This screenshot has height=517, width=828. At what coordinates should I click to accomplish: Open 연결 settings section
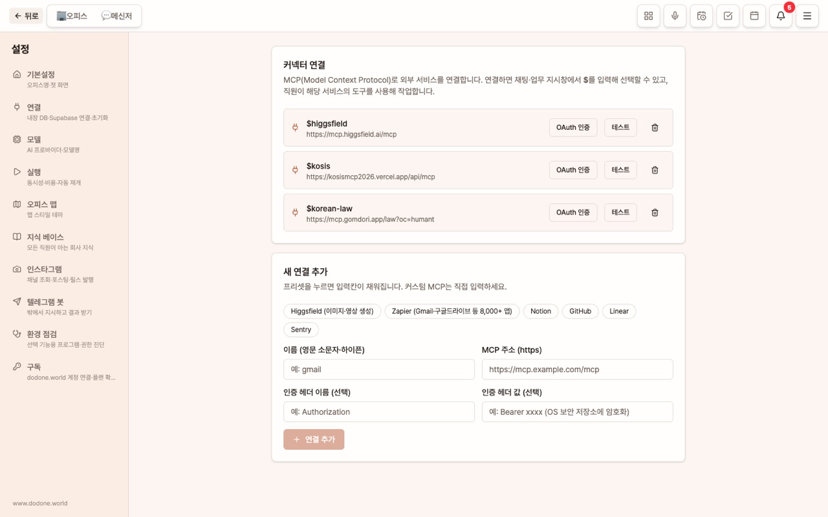pyautogui.click(x=64, y=112)
